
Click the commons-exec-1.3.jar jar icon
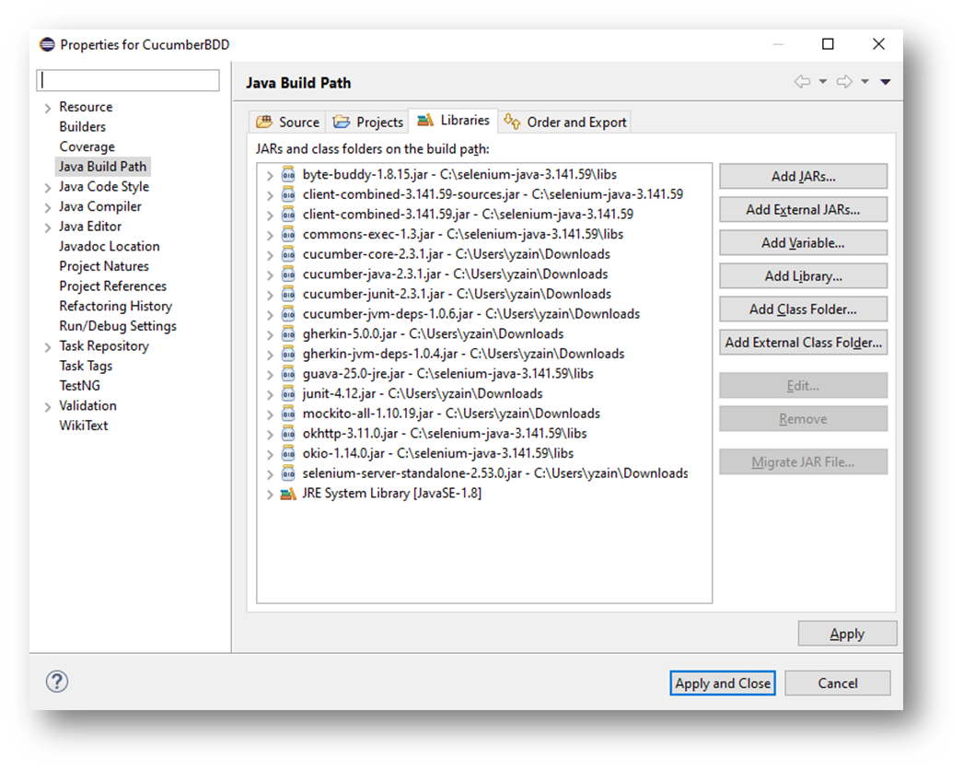(x=288, y=234)
